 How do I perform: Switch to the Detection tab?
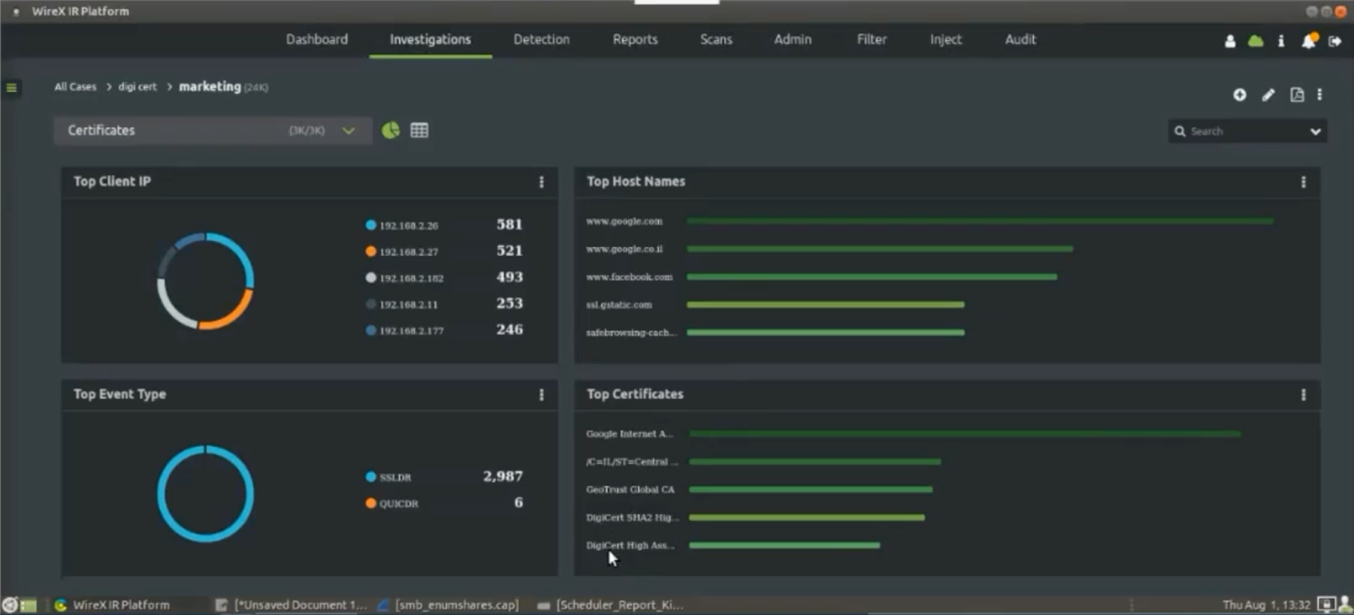coord(542,40)
